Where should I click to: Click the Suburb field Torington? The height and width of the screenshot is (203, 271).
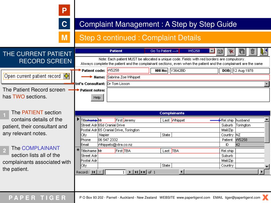(x=250, y=125)
